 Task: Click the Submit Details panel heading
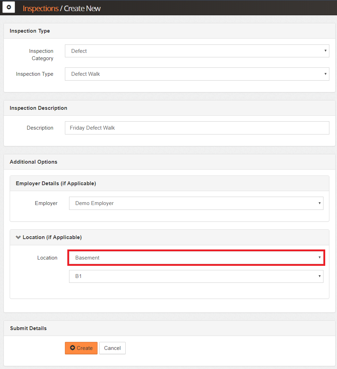point(28,328)
